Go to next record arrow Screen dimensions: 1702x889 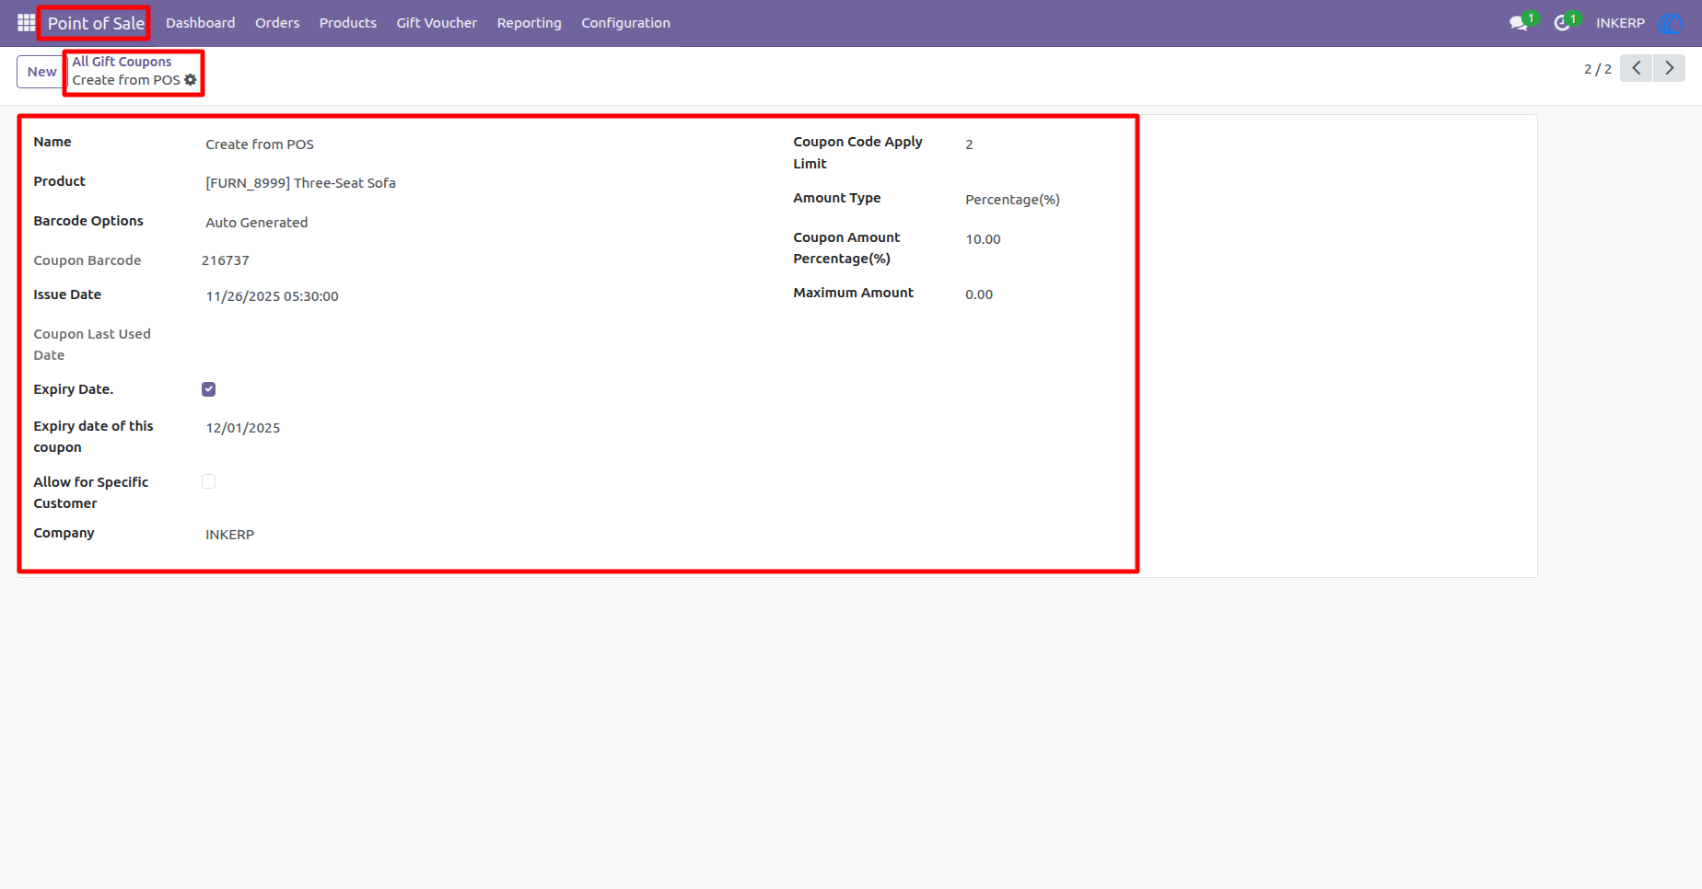pyautogui.click(x=1669, y=68)
